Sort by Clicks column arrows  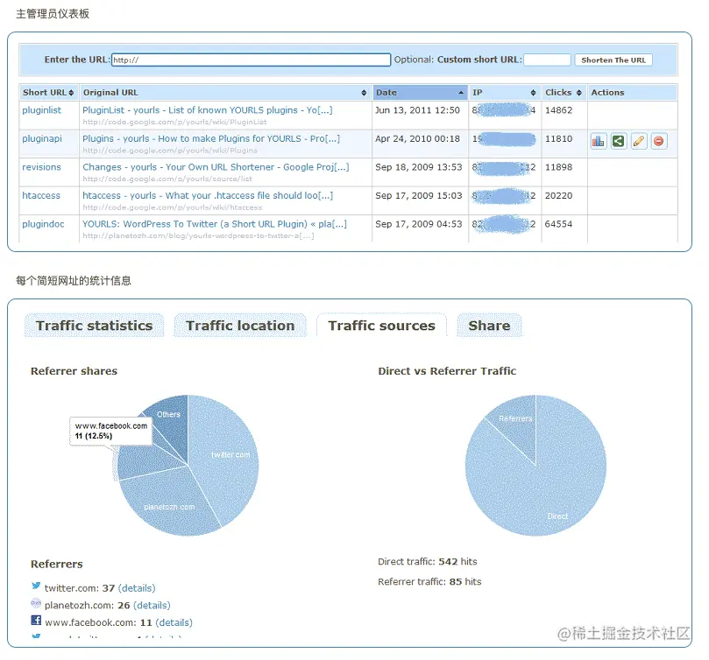point(578,93)
